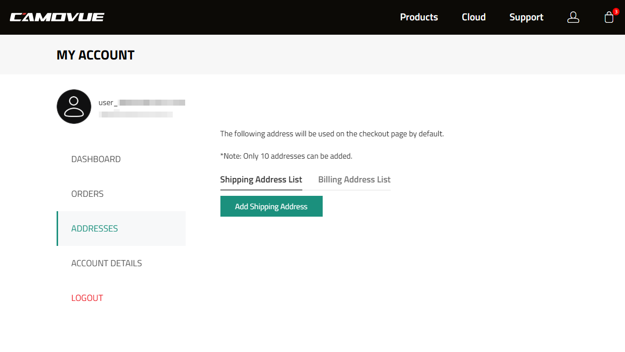Open the Products menu
Screen dimensions: 625x352
point(419,17)
